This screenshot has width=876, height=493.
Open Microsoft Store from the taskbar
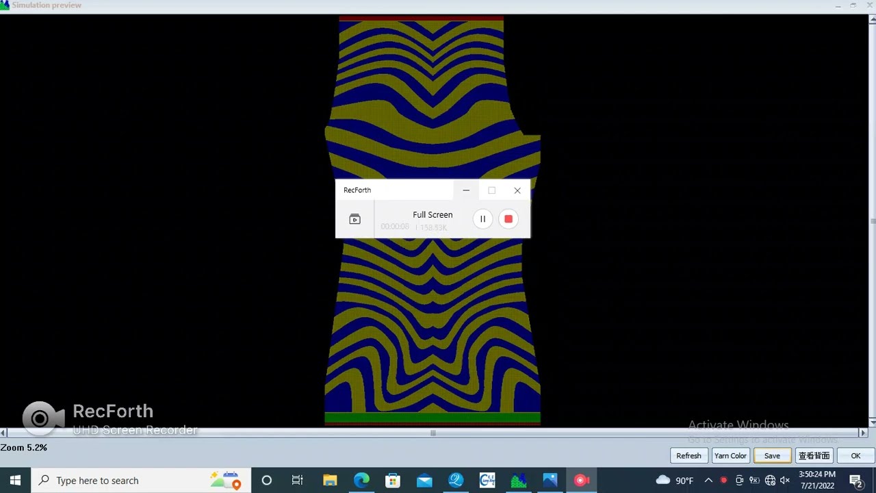pos(393,481)
